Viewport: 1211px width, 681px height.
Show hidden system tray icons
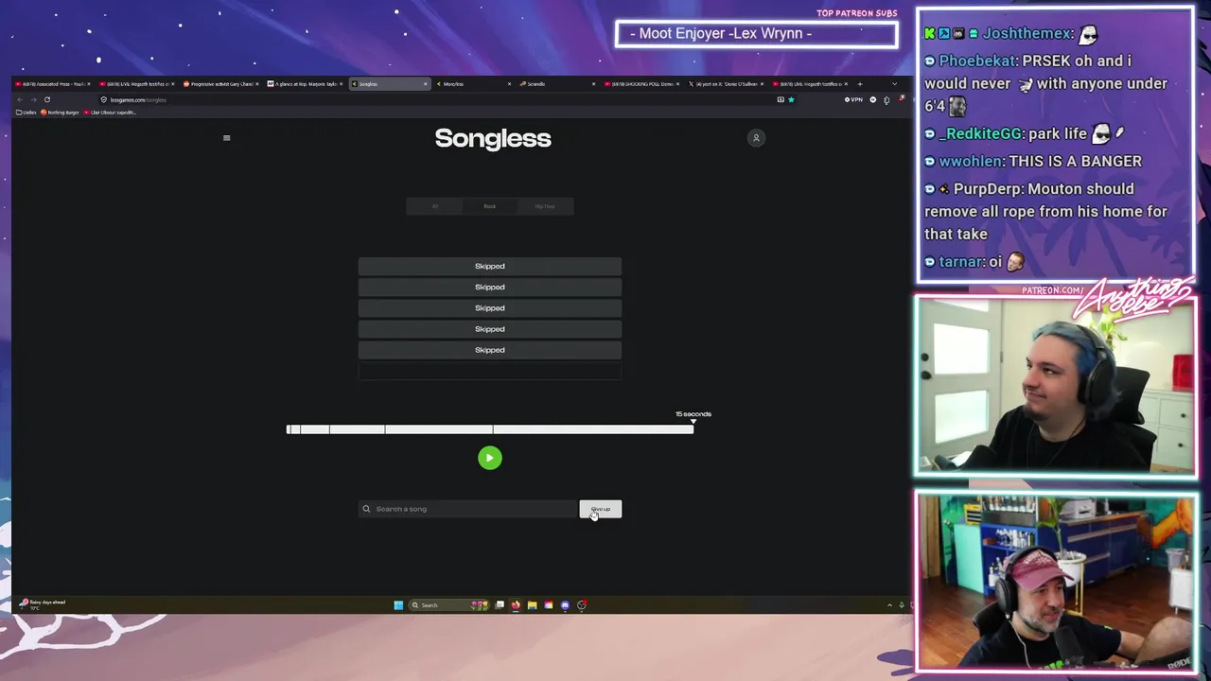(x=889, y=605)
